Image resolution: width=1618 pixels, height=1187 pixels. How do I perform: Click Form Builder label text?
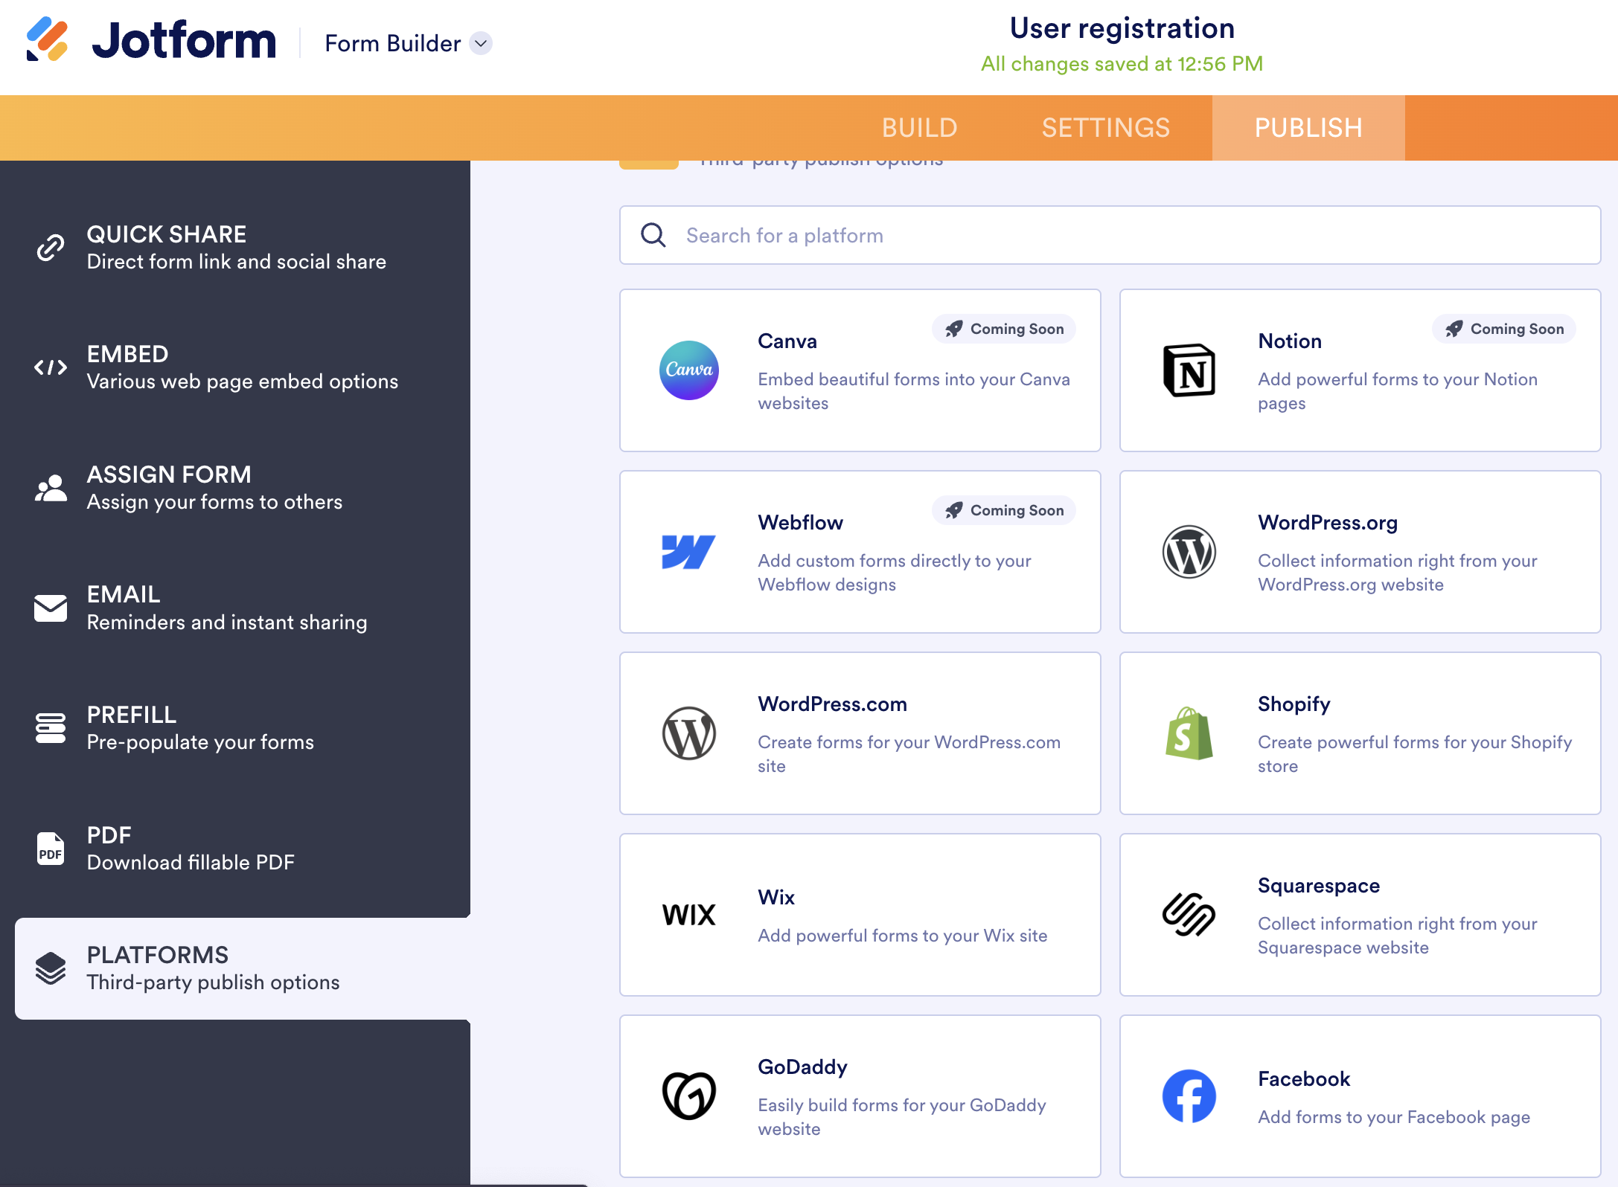tap(393, 44)
